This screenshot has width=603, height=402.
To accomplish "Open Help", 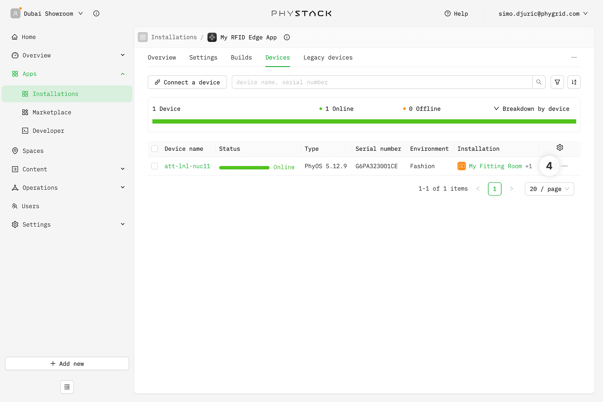I will 456,13.
